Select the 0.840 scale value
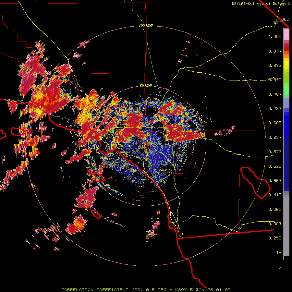This screenshot has height=292, width=292. (275, 80)
